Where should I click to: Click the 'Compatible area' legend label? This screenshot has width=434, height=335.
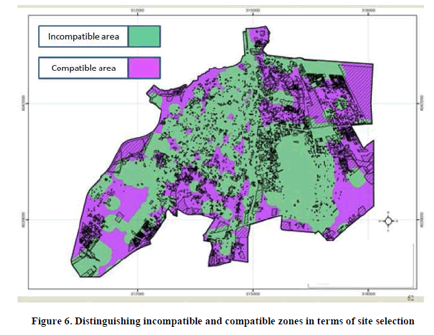click(83, 68)
